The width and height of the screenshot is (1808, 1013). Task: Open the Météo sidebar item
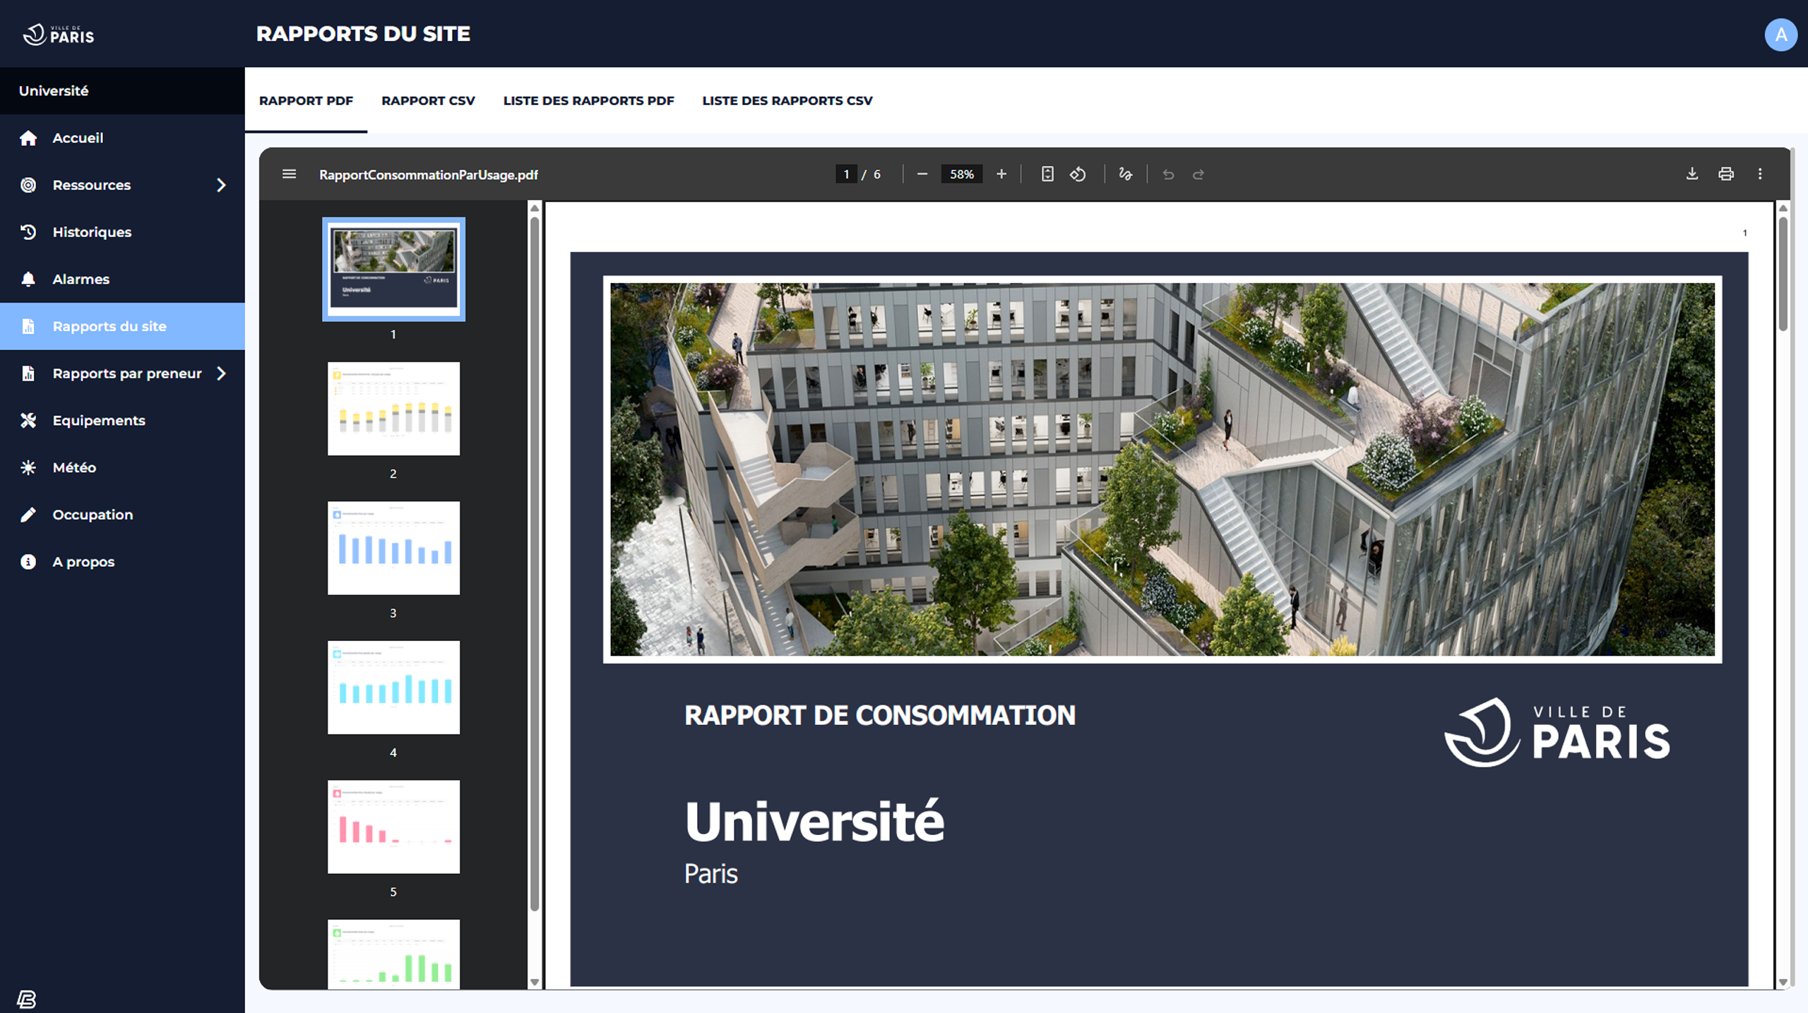(x=74, y=467)
